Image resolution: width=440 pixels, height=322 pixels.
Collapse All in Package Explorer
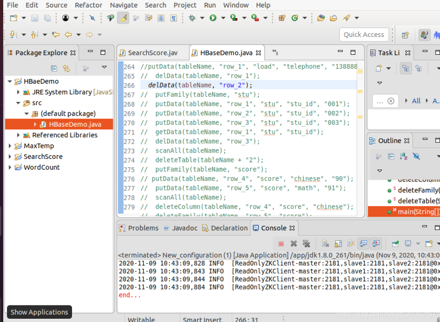[54, 68]
